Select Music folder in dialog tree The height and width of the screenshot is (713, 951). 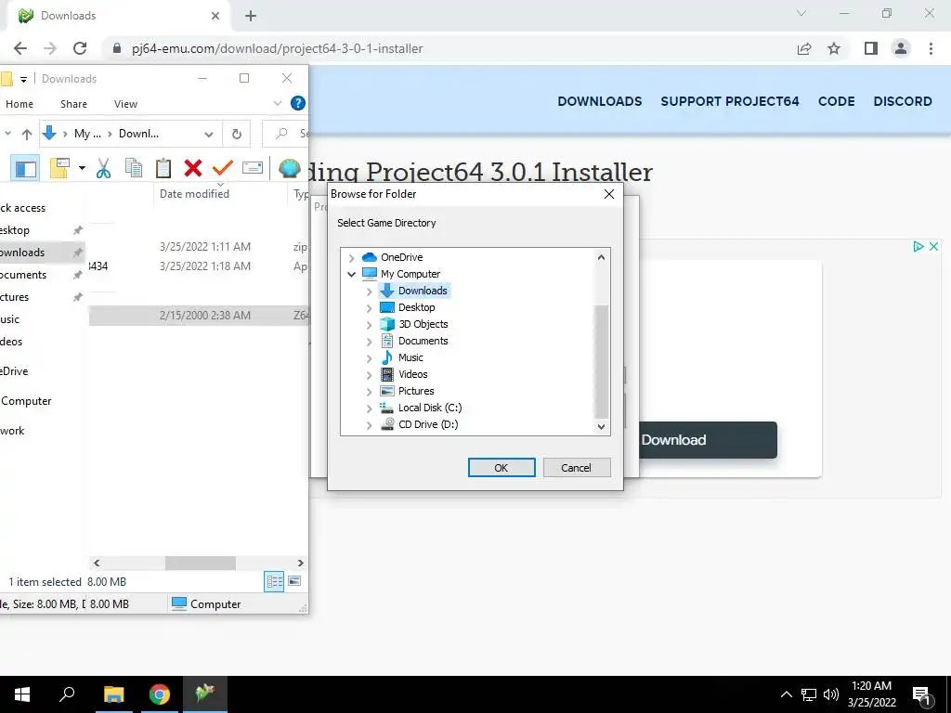click(410, 357)
